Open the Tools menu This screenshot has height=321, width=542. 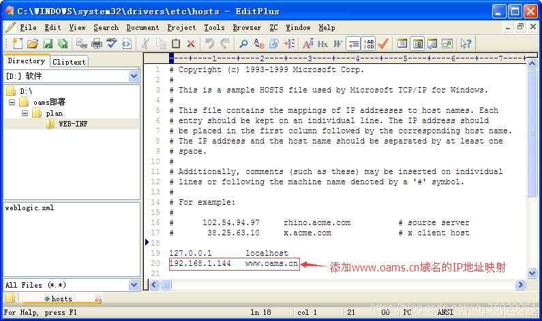(214, 27)
